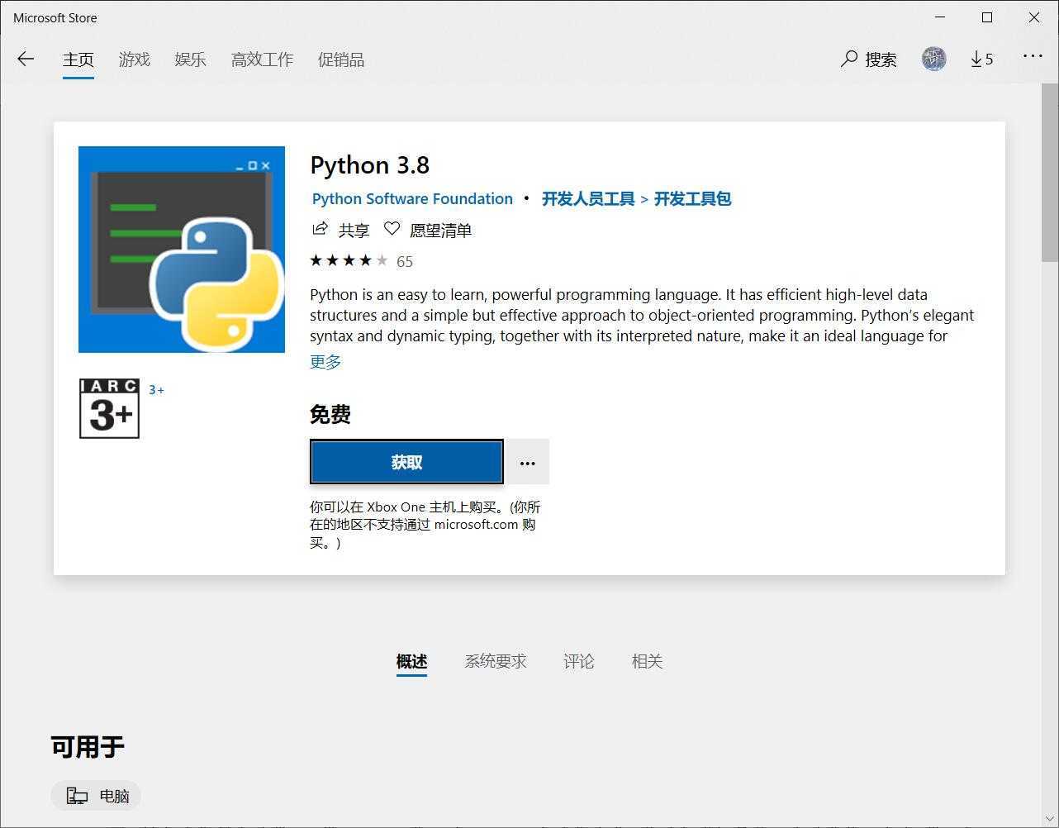Screen dimensions: 1059x828
Task: Click the star rating with 65 reviews
Action: click(x=362, y=261)
